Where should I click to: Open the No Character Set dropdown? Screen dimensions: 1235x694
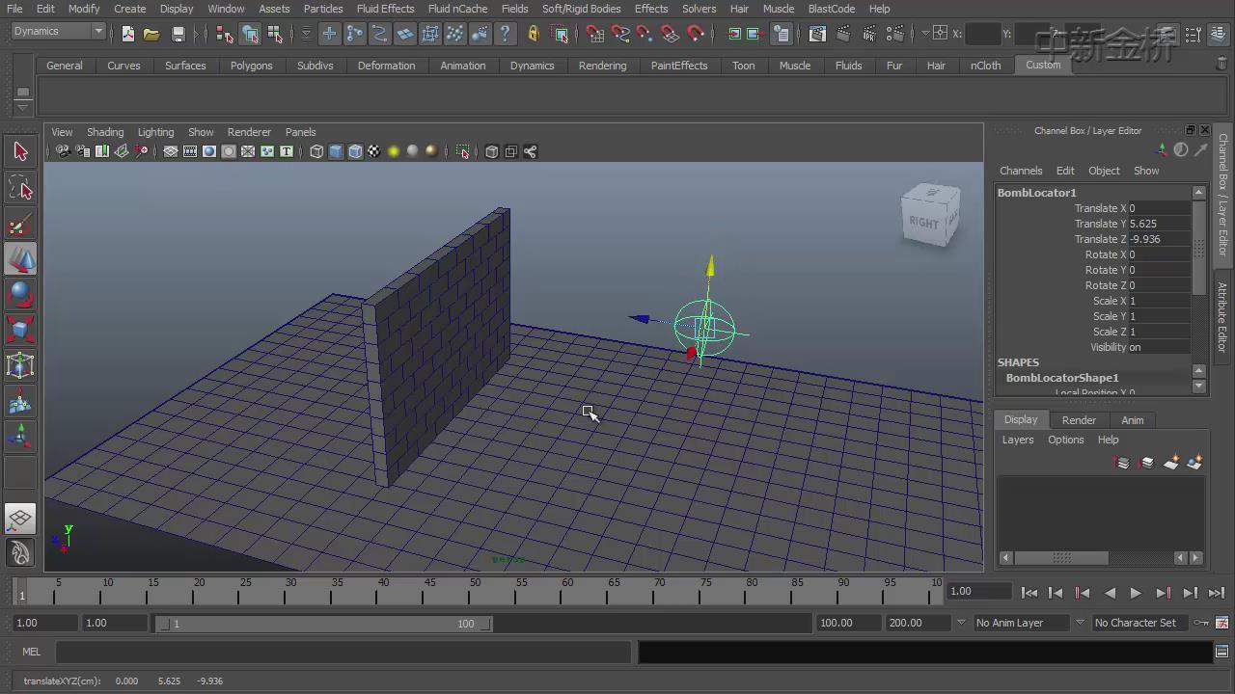1139,623
